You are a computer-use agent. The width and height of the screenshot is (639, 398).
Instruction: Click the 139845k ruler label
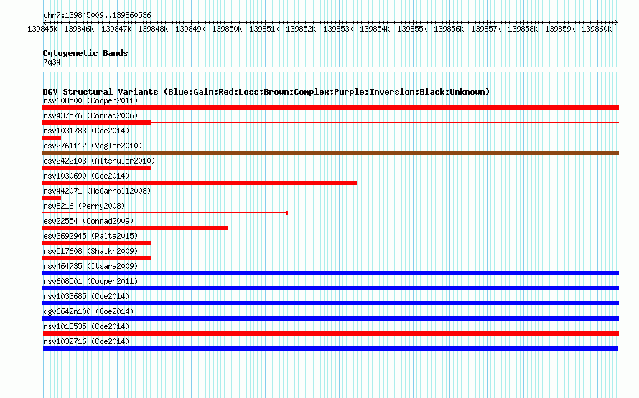(x=42, y=29)
